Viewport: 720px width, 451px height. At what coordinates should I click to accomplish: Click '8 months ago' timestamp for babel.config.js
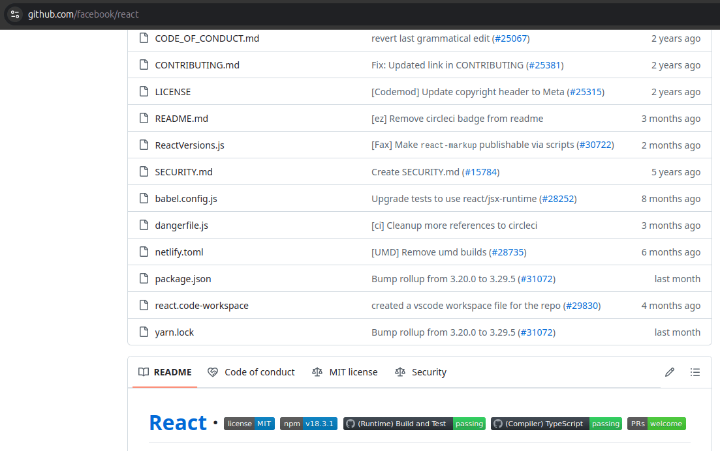(671, 199)
